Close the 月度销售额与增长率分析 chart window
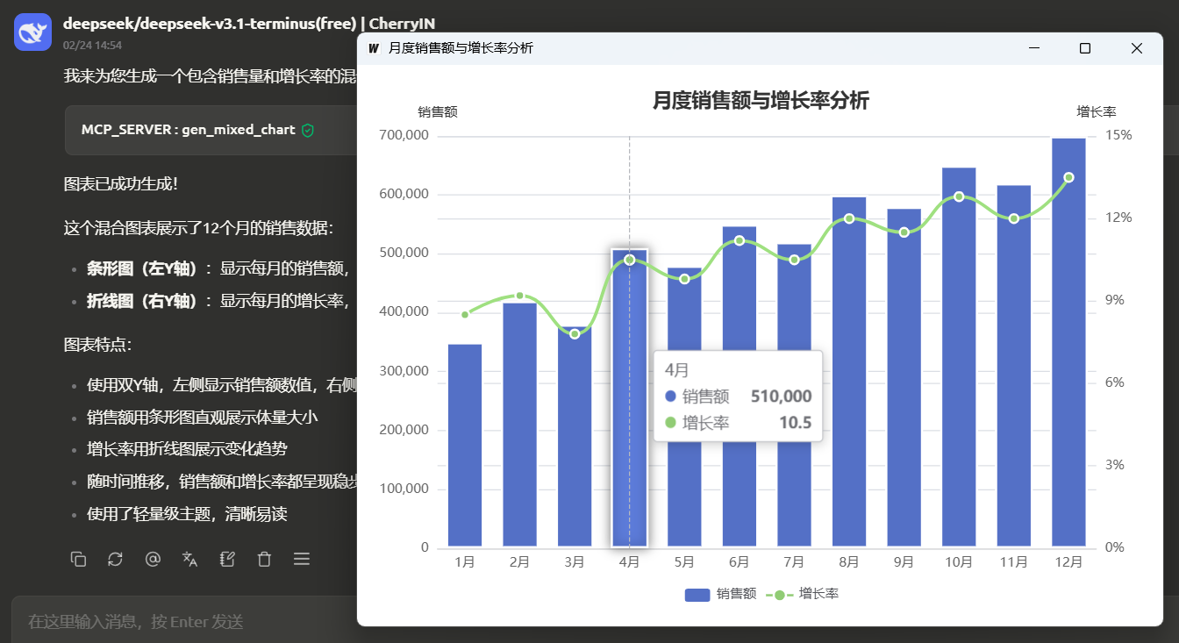 coord(1137,48)
